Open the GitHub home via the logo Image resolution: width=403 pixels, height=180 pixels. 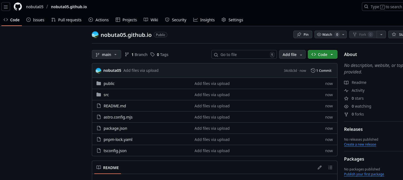pos(18,7)
